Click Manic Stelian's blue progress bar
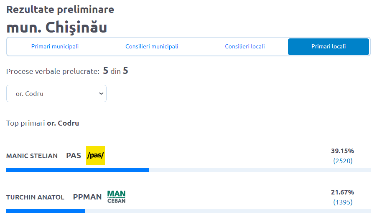 click(x=77, y=170)
